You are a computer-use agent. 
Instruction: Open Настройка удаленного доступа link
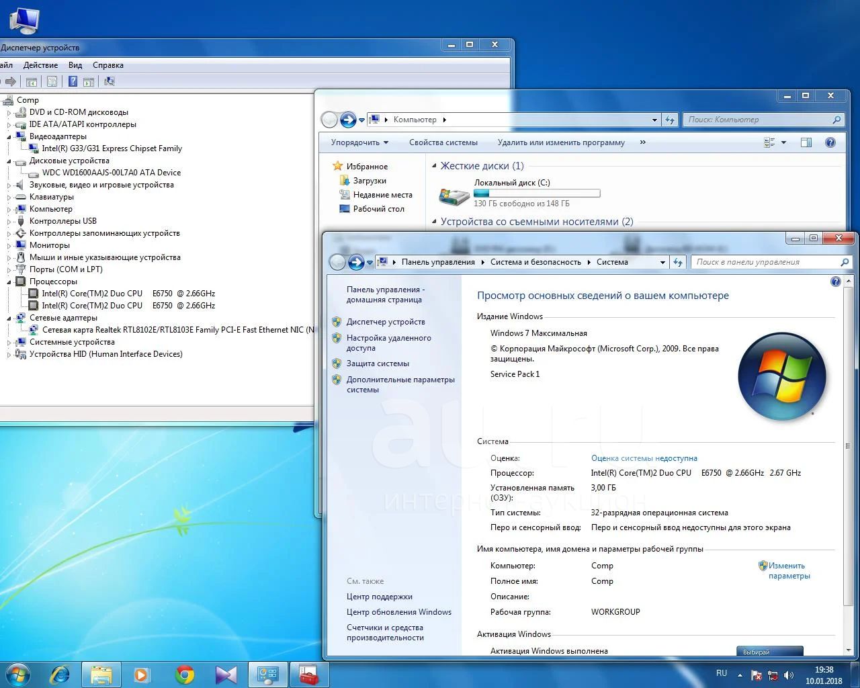point(389,343)
